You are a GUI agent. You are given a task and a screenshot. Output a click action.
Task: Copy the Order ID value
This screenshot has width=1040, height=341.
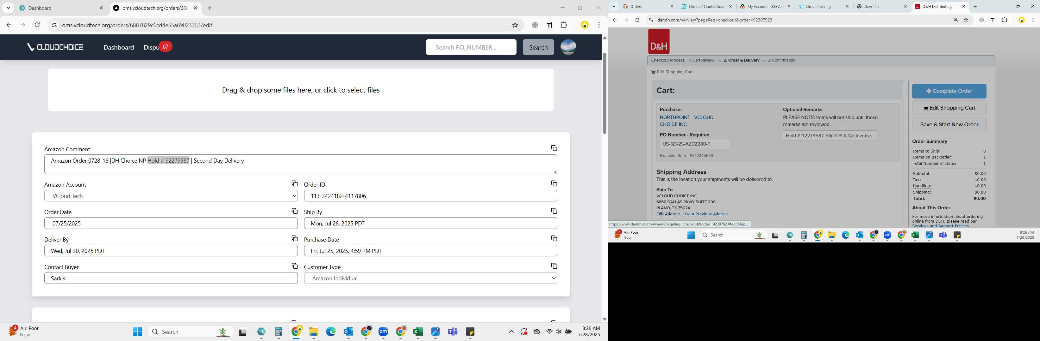pyautogui.click(x=554, y=183)
